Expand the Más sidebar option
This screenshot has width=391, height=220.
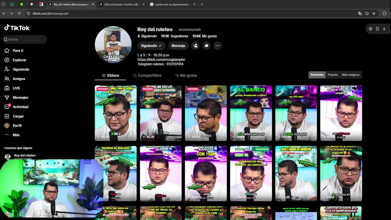(x=16, y=135)
